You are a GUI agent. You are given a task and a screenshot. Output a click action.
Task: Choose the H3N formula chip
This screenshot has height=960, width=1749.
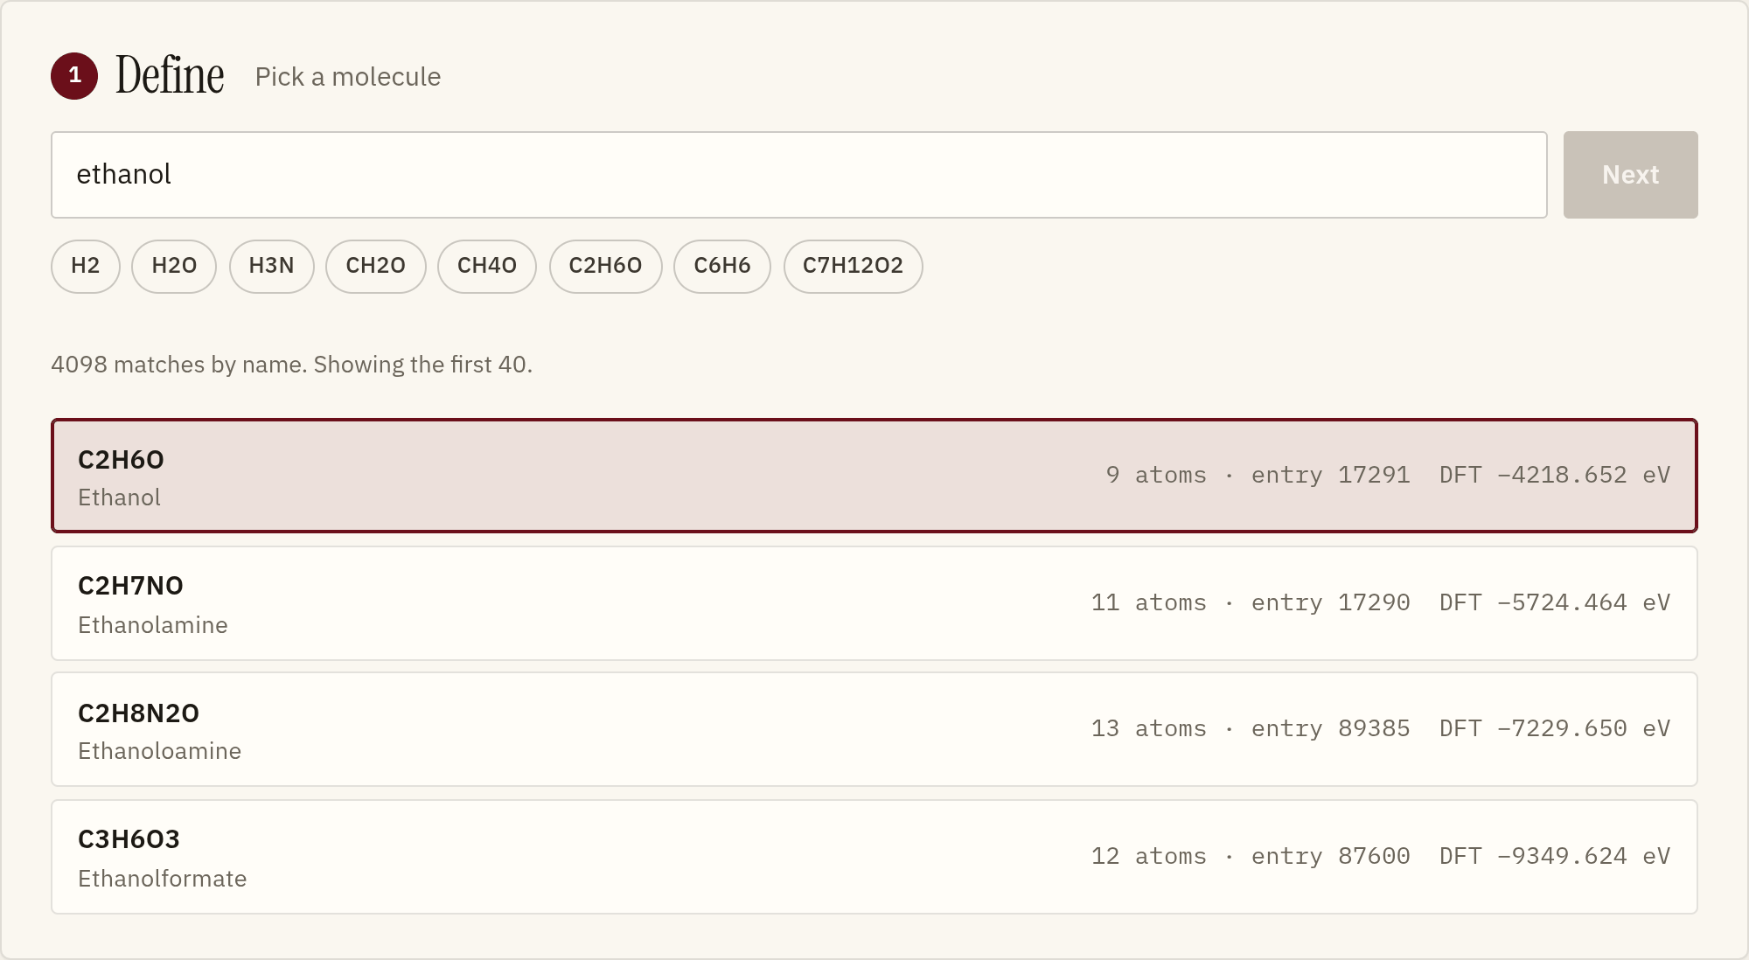(x=271, y=266)
